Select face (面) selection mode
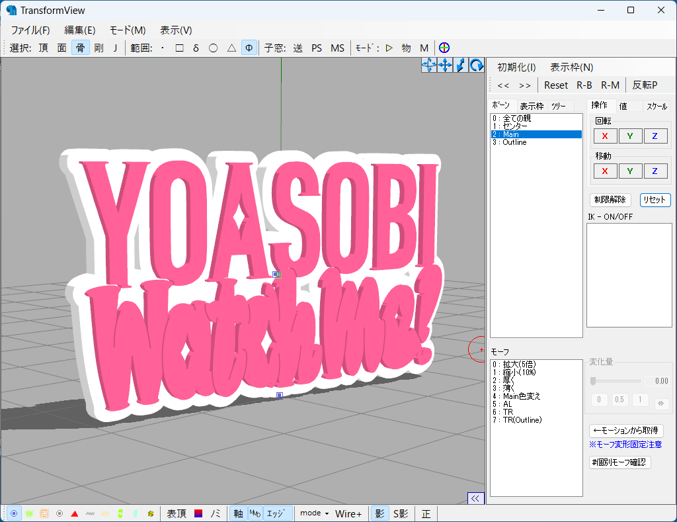 61,48
